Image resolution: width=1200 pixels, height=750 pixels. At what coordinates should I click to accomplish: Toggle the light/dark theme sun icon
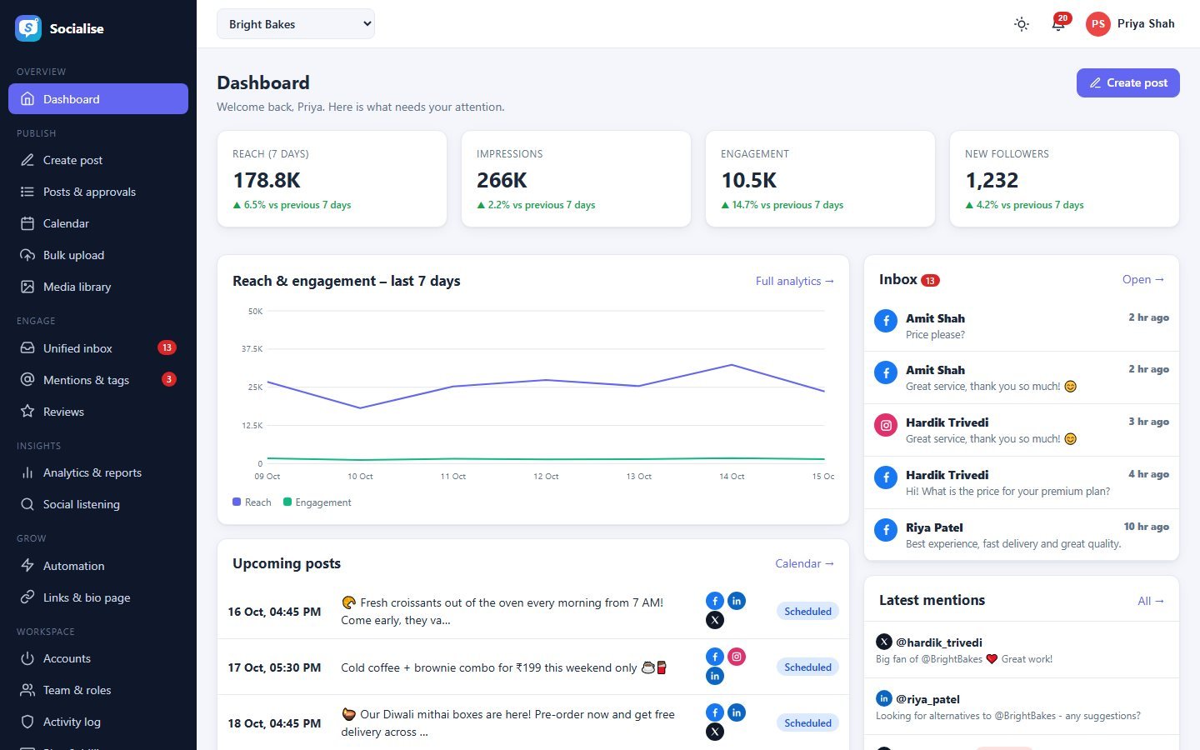(1022, 24)
